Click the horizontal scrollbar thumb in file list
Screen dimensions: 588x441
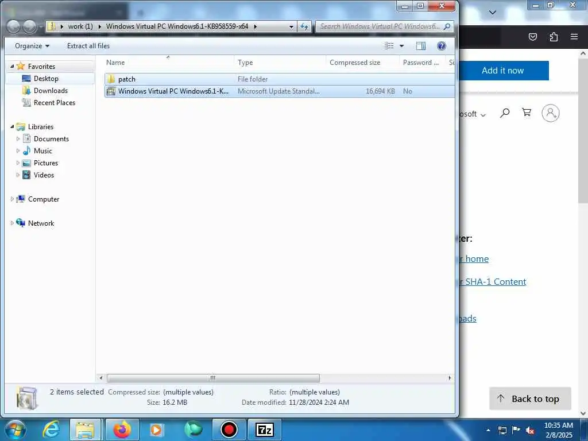pyautogui.click(x=213, y=378)
